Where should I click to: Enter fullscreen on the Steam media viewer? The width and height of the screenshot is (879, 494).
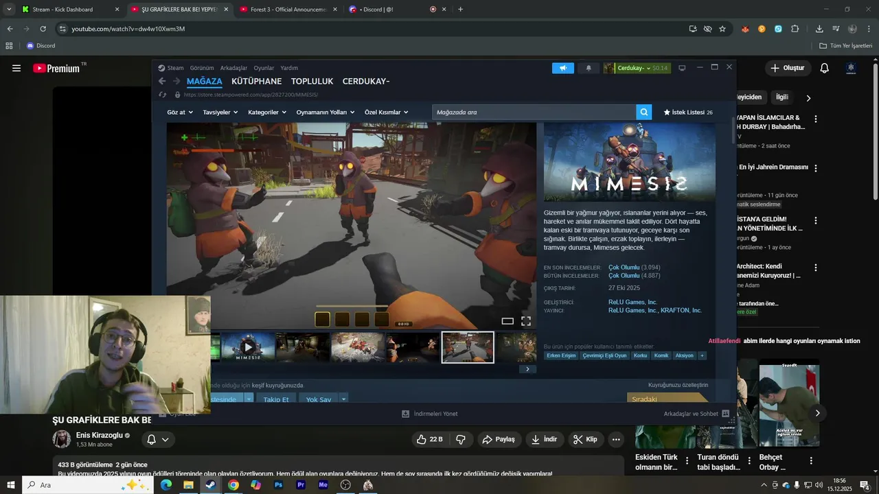526,321
